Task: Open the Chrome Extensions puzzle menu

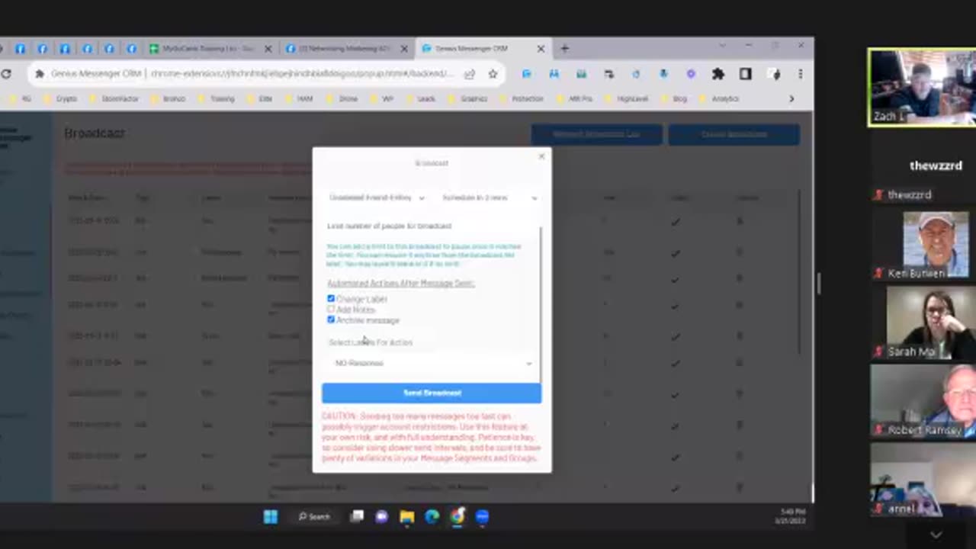Action: (x=718, y=74)
